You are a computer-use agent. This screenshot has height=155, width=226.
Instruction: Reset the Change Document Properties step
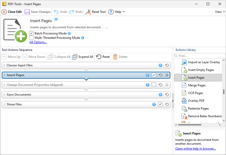point(160,85)
